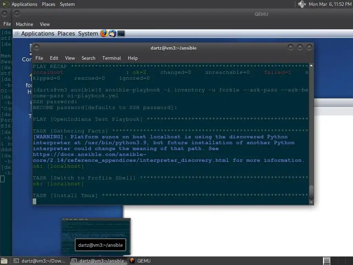Image resolution: width=353 pixels, height=265 pixels.
Task: Open the host Places menu in the top panel
Action: click(48, 4)
